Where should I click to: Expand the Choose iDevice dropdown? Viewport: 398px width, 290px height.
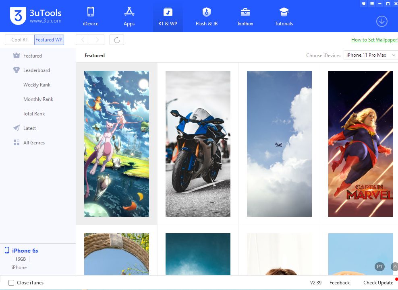pos(370,55)
